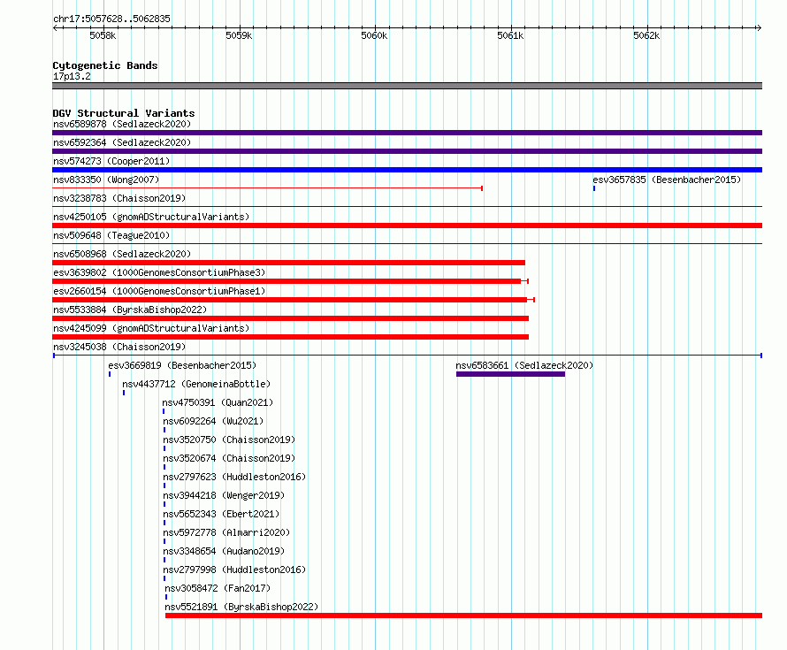Click the 5061k ruler mark

click(510, 35)
